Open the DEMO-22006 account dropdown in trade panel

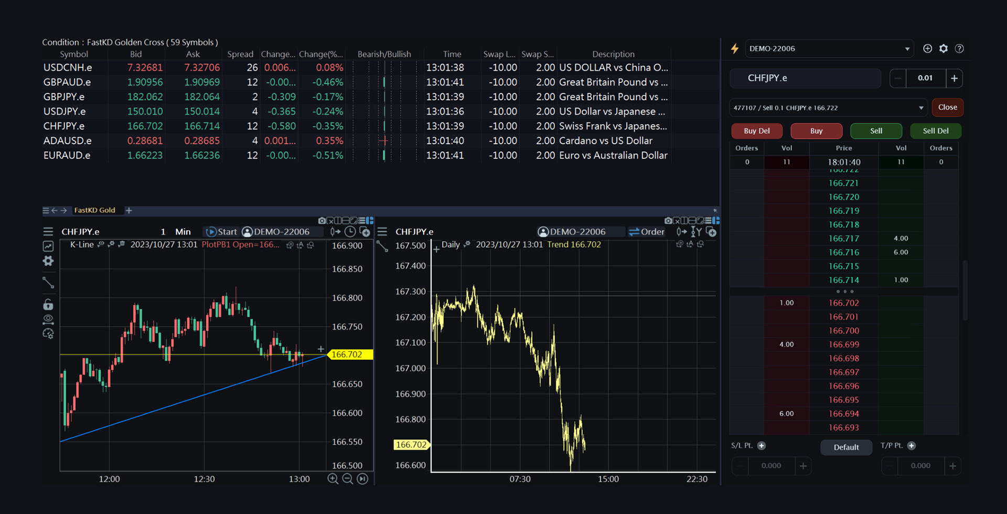[x=829, y=48]
